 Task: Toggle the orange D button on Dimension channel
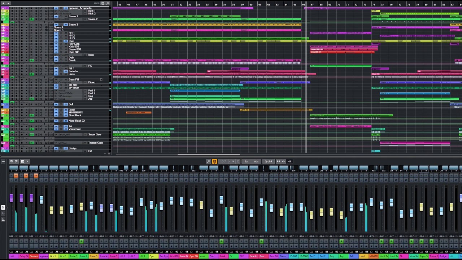click(36, 175)
